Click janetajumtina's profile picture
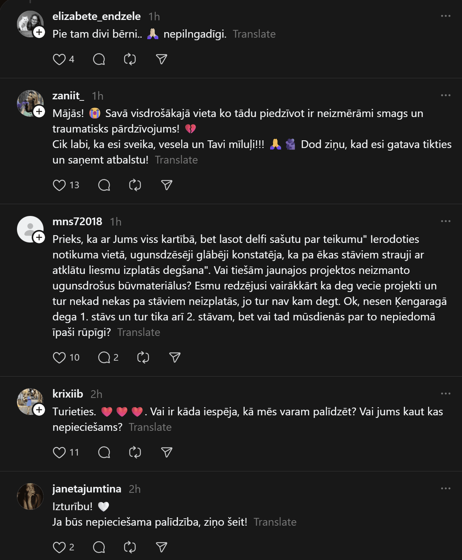This screenshot has width=462, height=560. [x=30, y=497]
